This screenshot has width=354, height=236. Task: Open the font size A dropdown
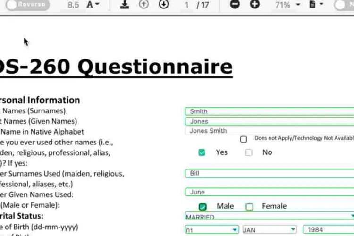click(x=93, y=4)
